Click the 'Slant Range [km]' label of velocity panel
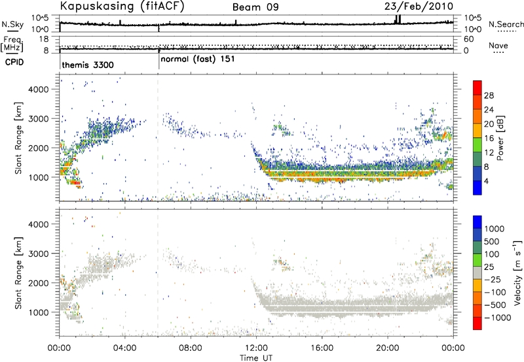 coord(18,273)
